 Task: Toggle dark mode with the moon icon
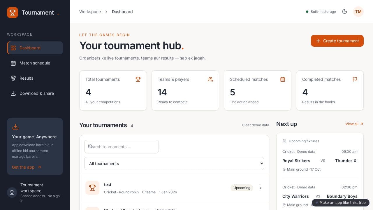(344, 12)
